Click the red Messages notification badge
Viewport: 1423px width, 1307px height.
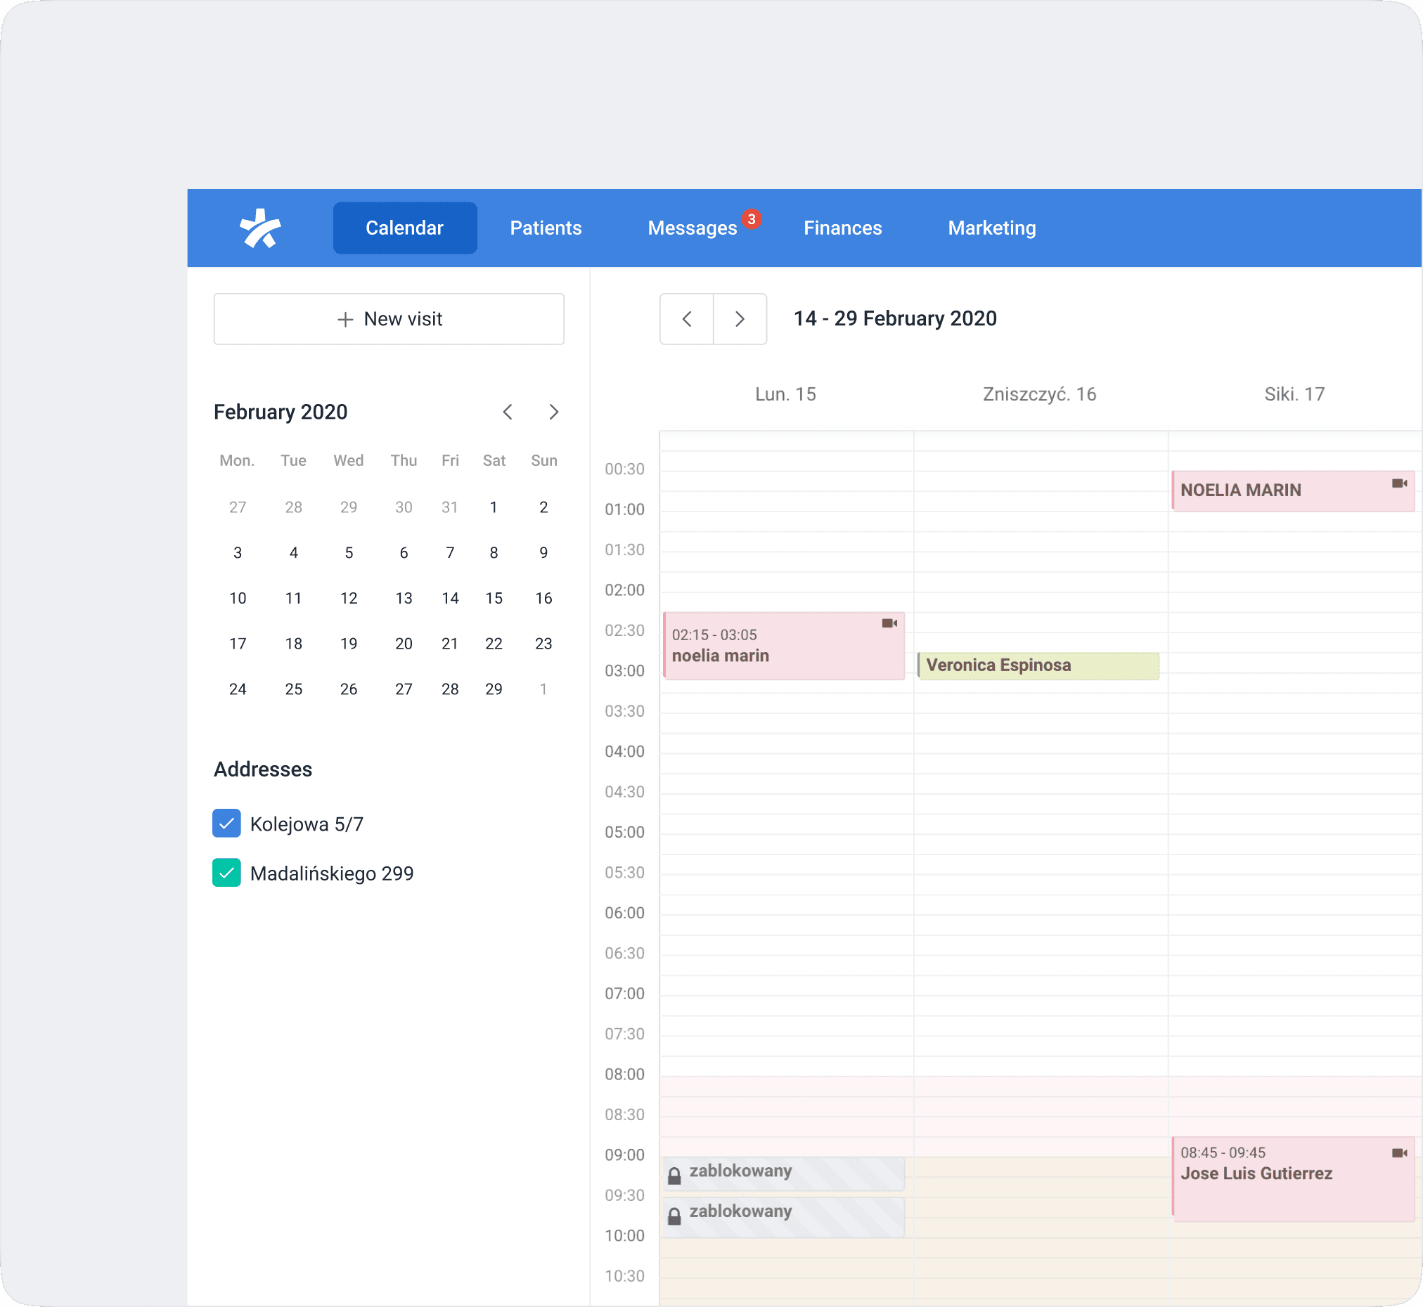tap(752, 219)
